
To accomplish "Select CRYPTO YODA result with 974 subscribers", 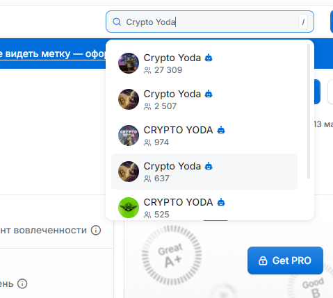I will 204,135.
